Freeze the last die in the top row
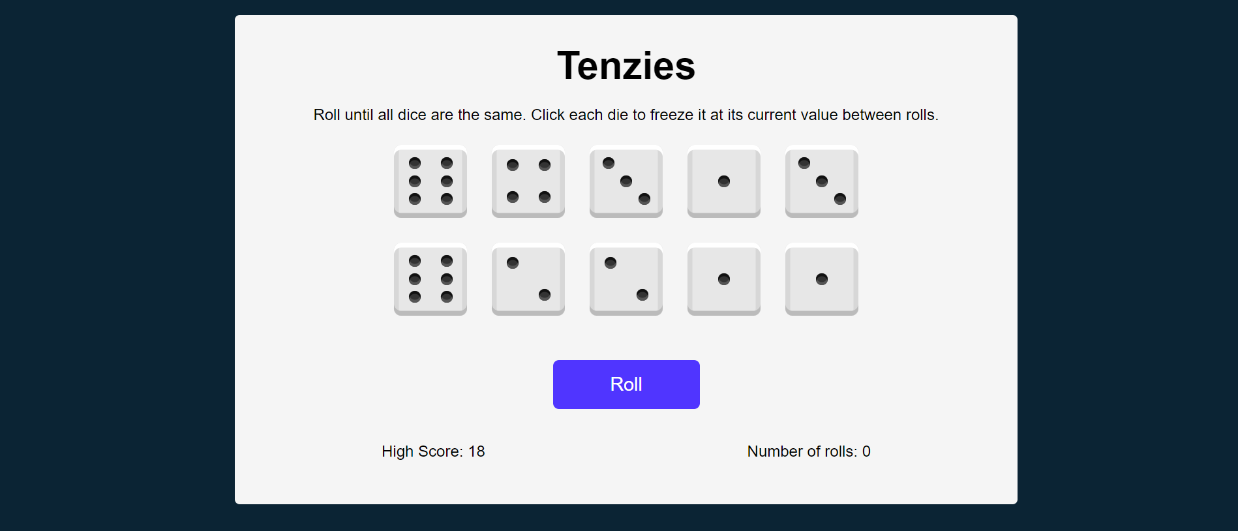Viewport: 1238px width, 531px height. [x=821, y=182]
